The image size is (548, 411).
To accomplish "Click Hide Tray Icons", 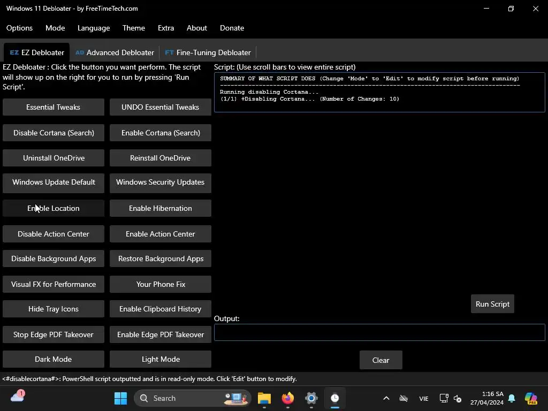I will coord(54,309).
